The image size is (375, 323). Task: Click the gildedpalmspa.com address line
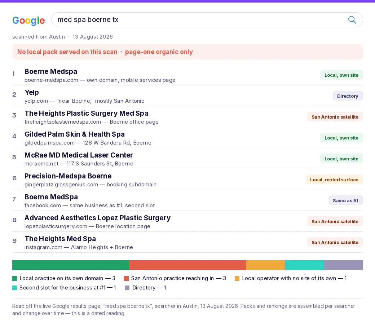click(x=88, y=143)
